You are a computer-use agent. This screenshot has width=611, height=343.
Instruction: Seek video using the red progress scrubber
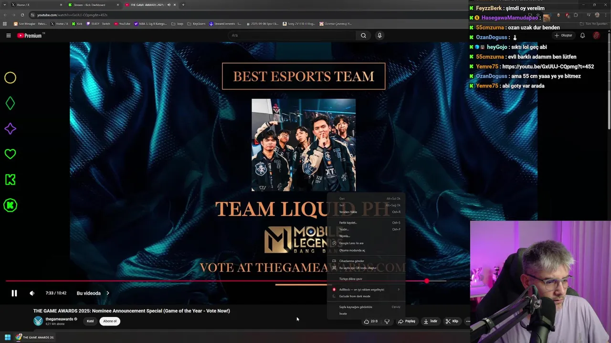coord(427,281)
